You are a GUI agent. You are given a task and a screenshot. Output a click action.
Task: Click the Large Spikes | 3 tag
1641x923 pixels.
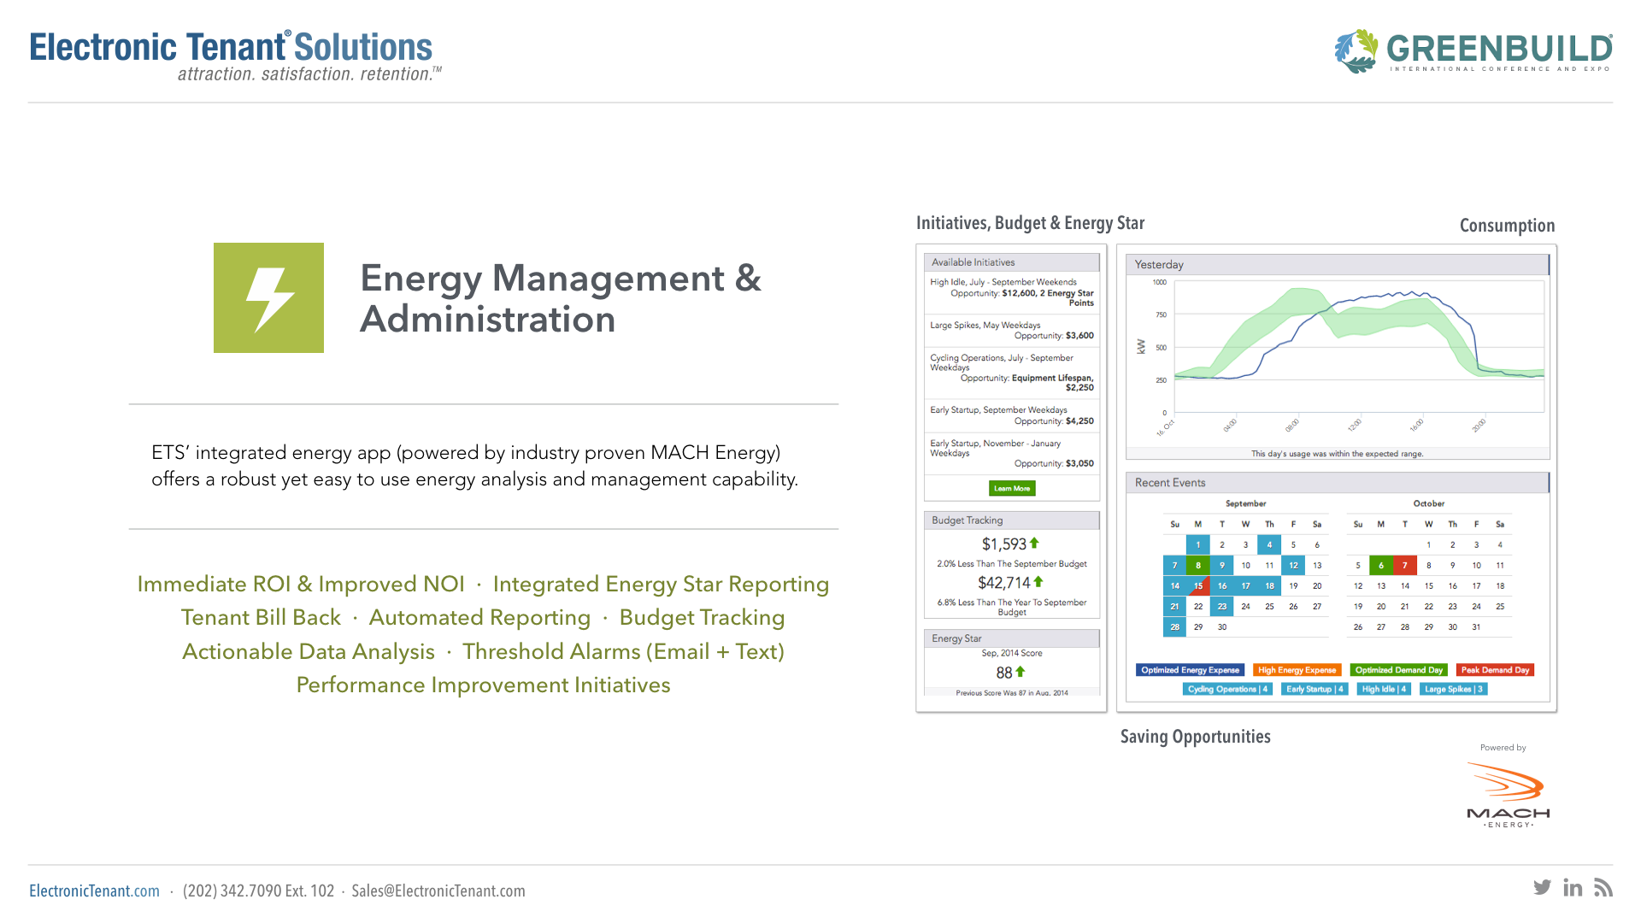pyautogui.click(x=1453, y=689)
